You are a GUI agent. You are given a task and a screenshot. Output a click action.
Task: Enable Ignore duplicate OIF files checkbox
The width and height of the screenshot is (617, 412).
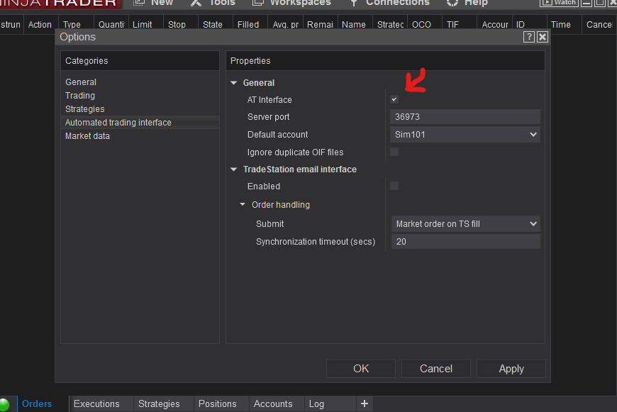394,152
